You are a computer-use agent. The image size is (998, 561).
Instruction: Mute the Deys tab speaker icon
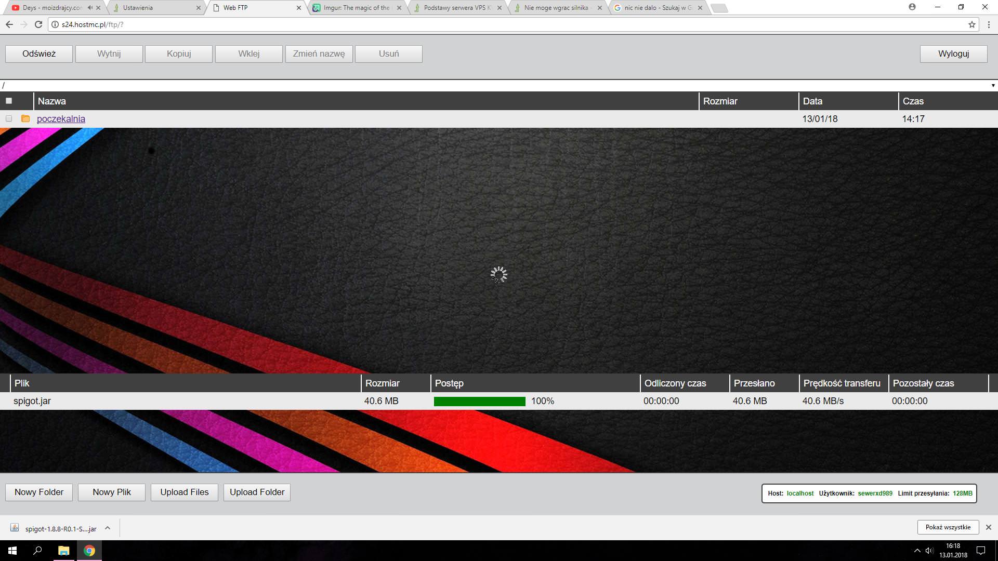(90, 8)
